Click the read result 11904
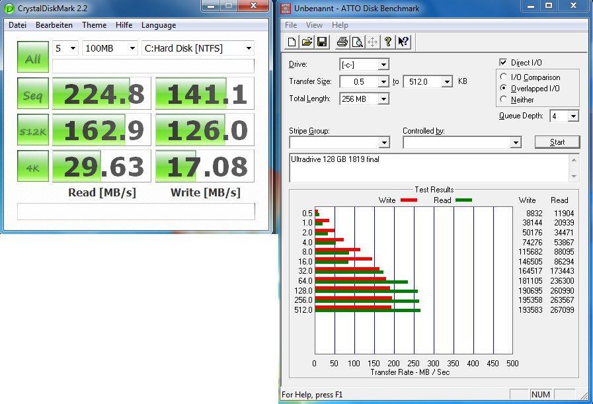Viewport: 593px width, 404px height. [x=565, y=214]
